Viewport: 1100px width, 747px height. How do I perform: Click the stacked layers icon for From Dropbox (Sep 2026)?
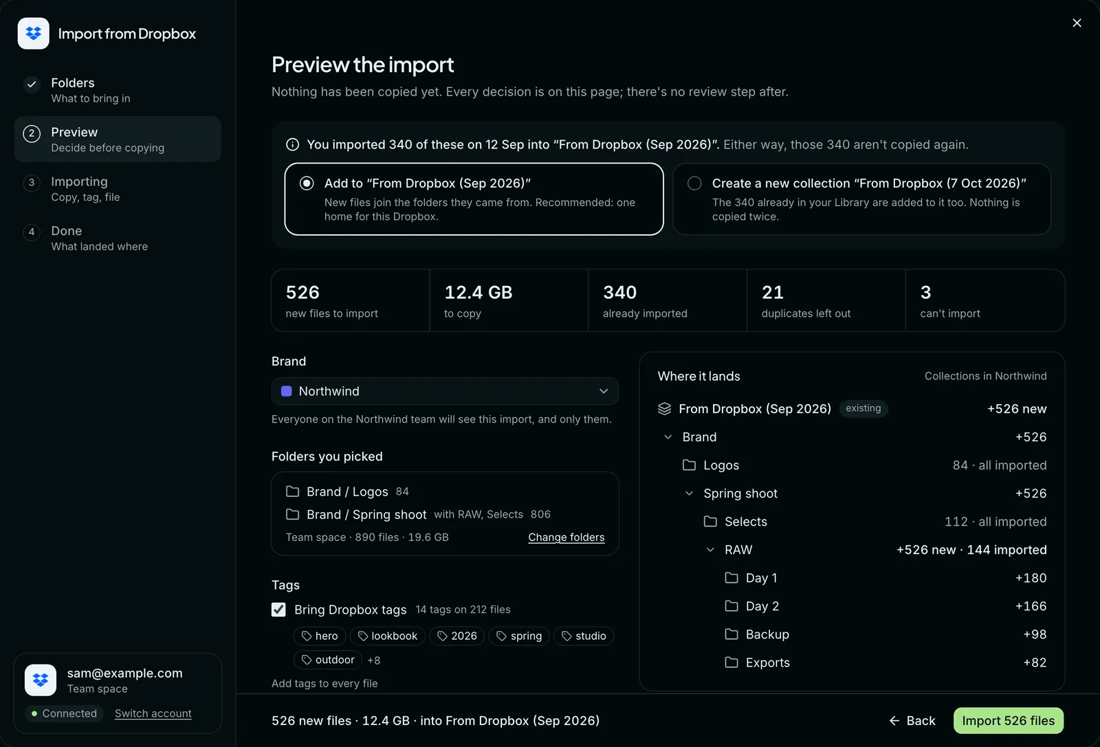click(x=664, y=409)
